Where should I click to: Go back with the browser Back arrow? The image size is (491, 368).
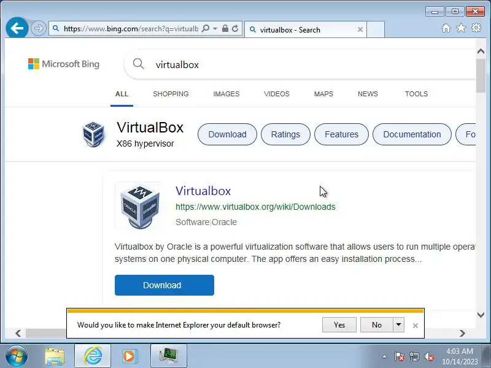(x=17, y=28)
